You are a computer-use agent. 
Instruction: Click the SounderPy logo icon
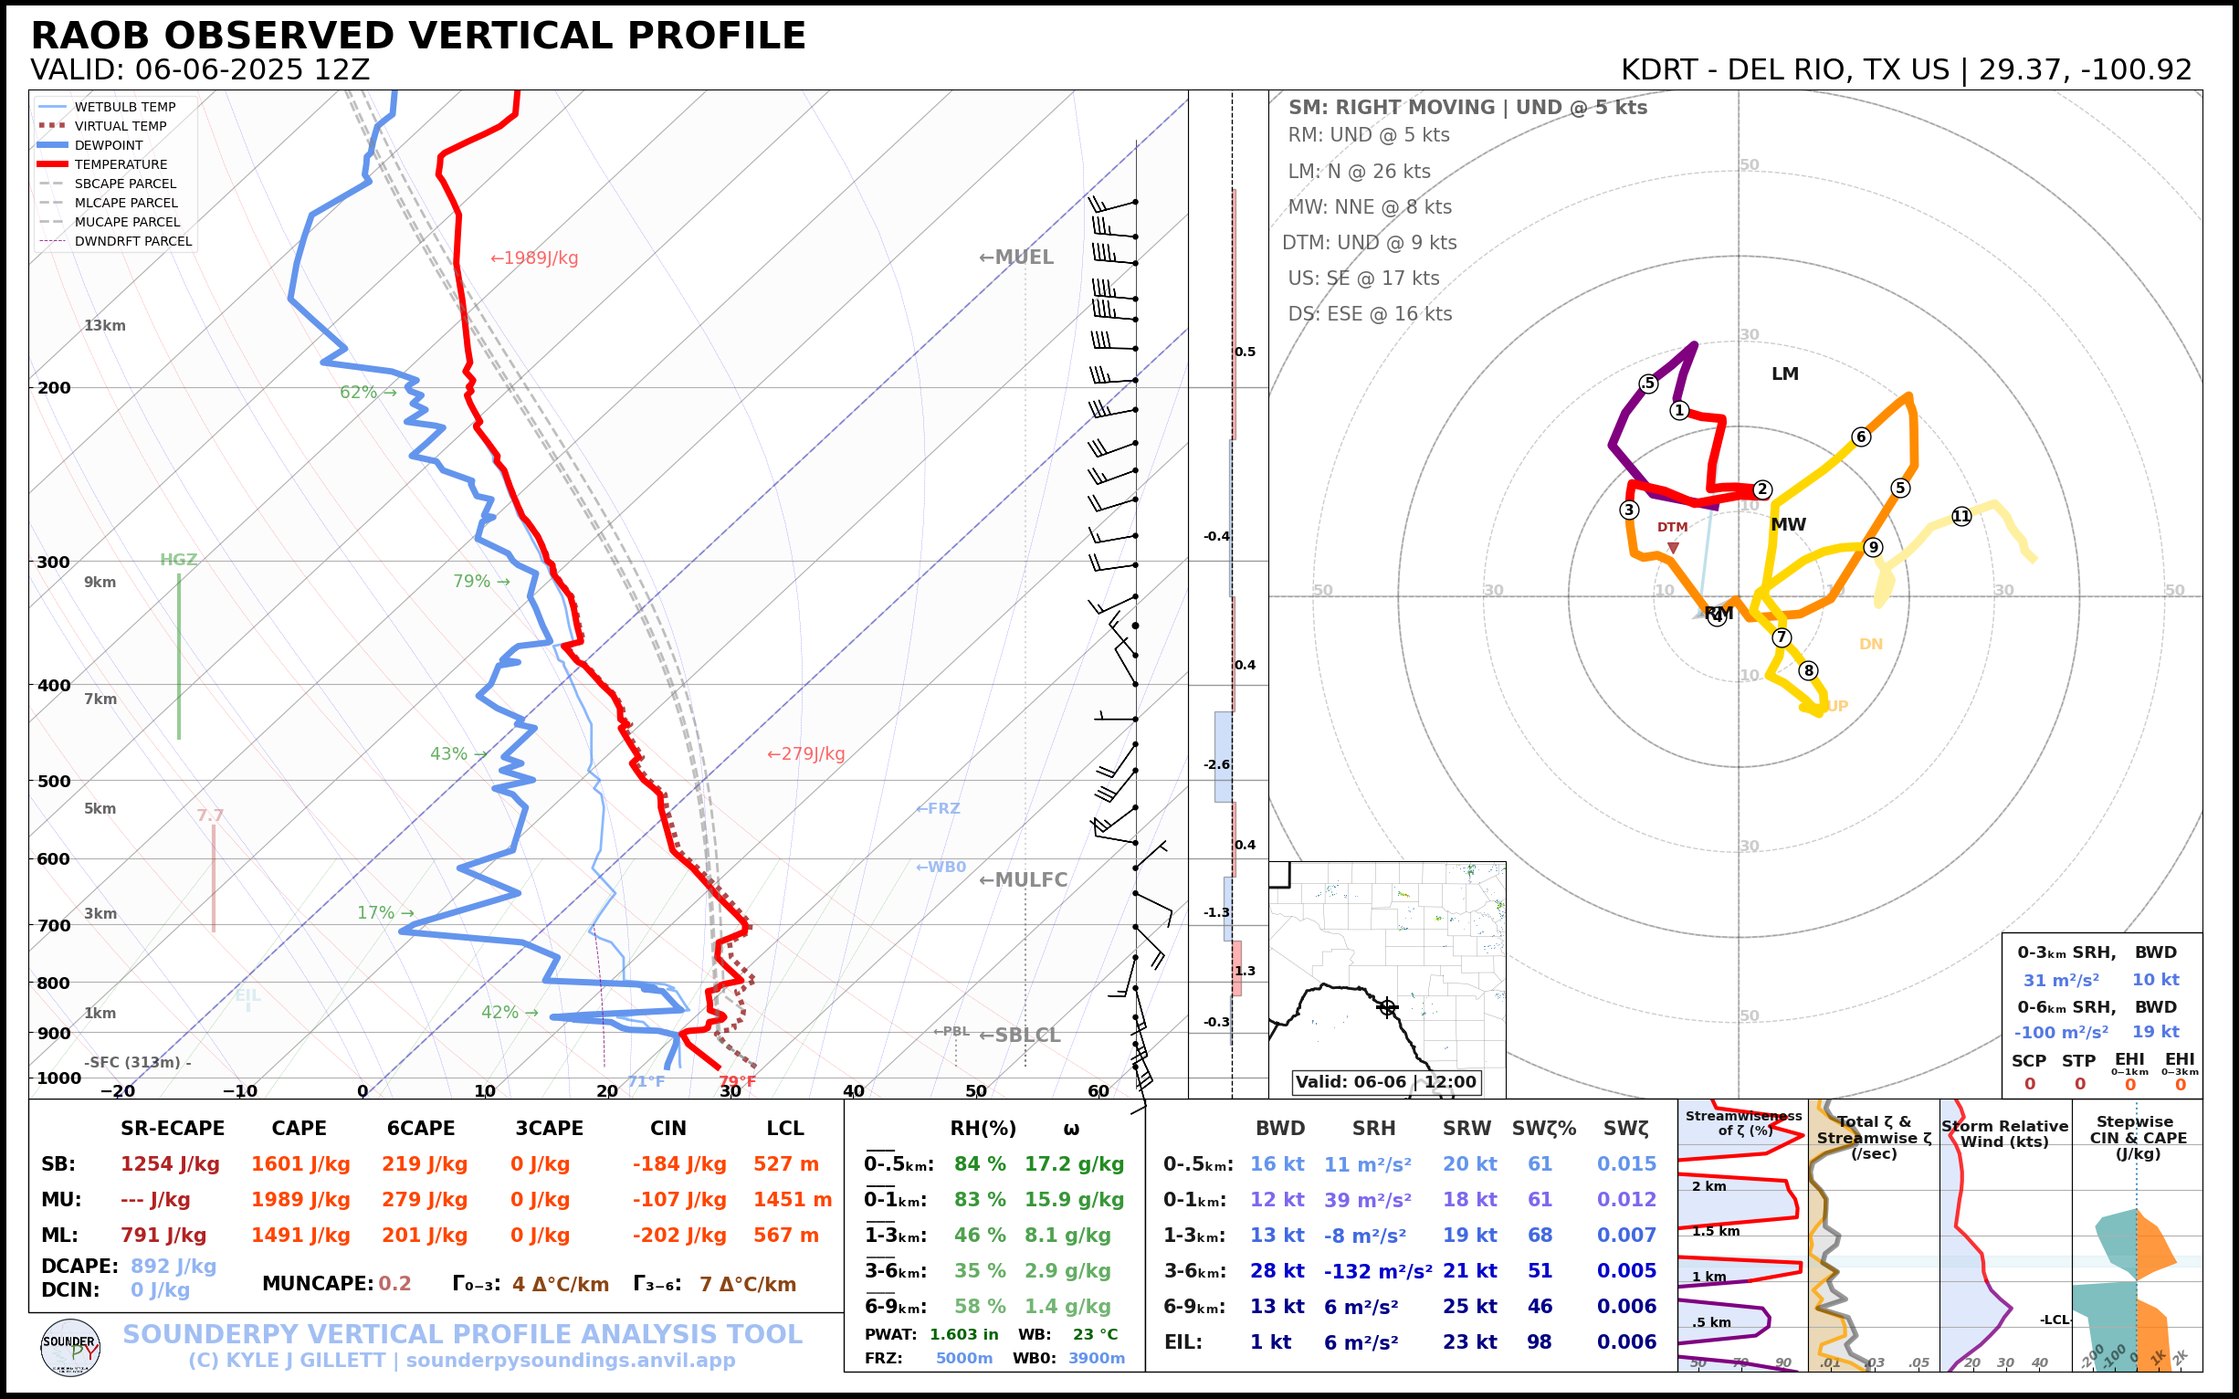click(70, 1347)
